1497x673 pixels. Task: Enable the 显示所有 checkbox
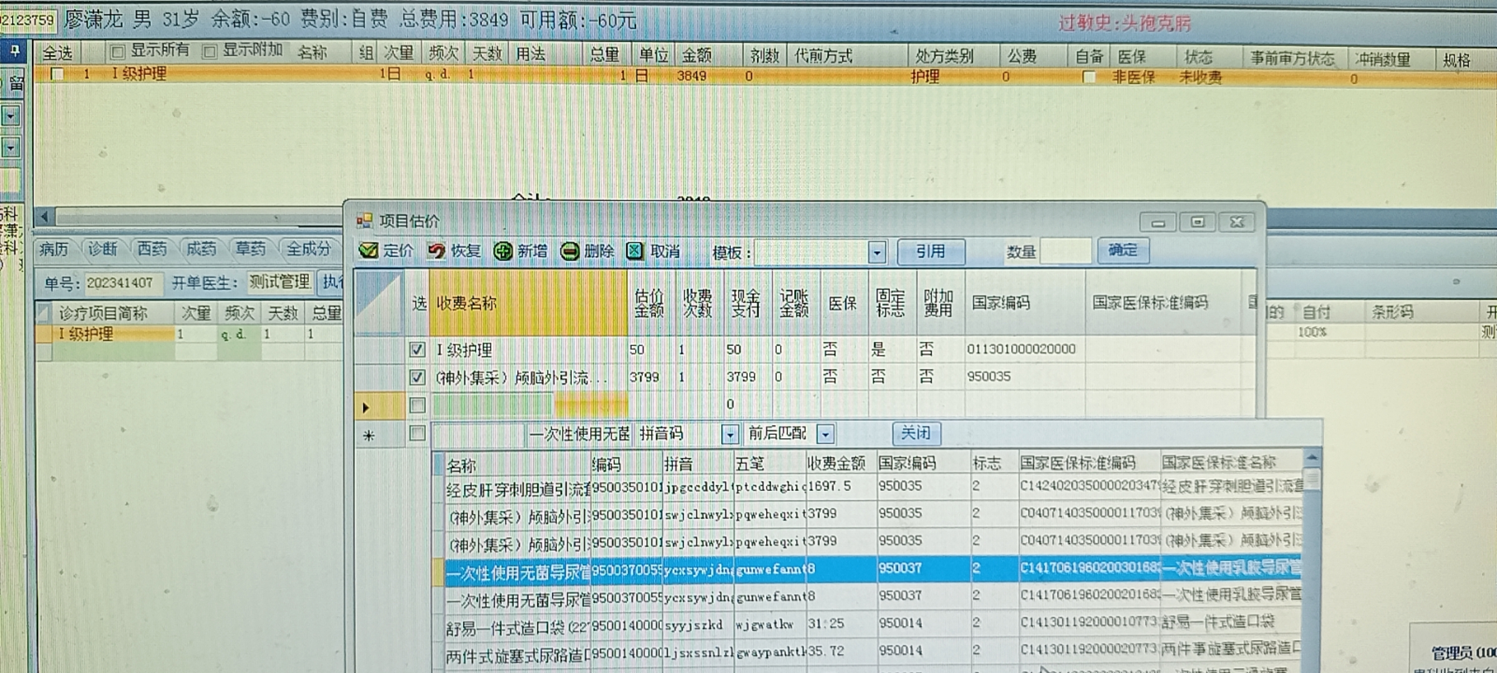117,52
